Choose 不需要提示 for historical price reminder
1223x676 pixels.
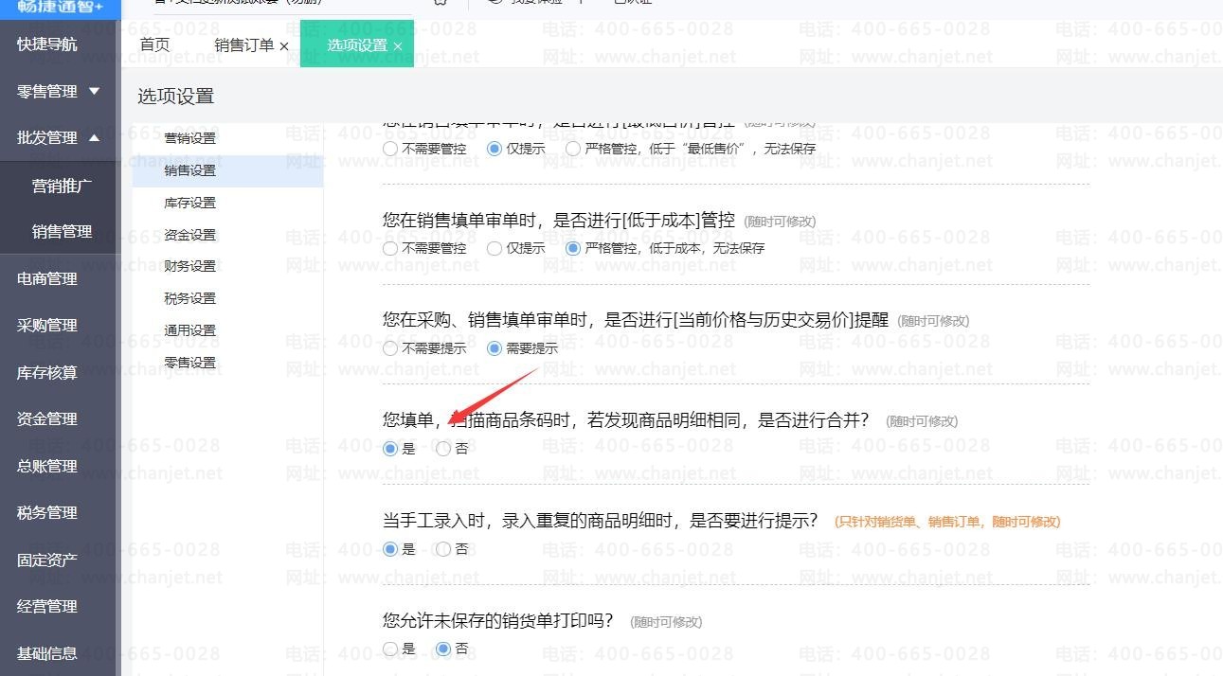pyautogui.click(x=390, y=348)
